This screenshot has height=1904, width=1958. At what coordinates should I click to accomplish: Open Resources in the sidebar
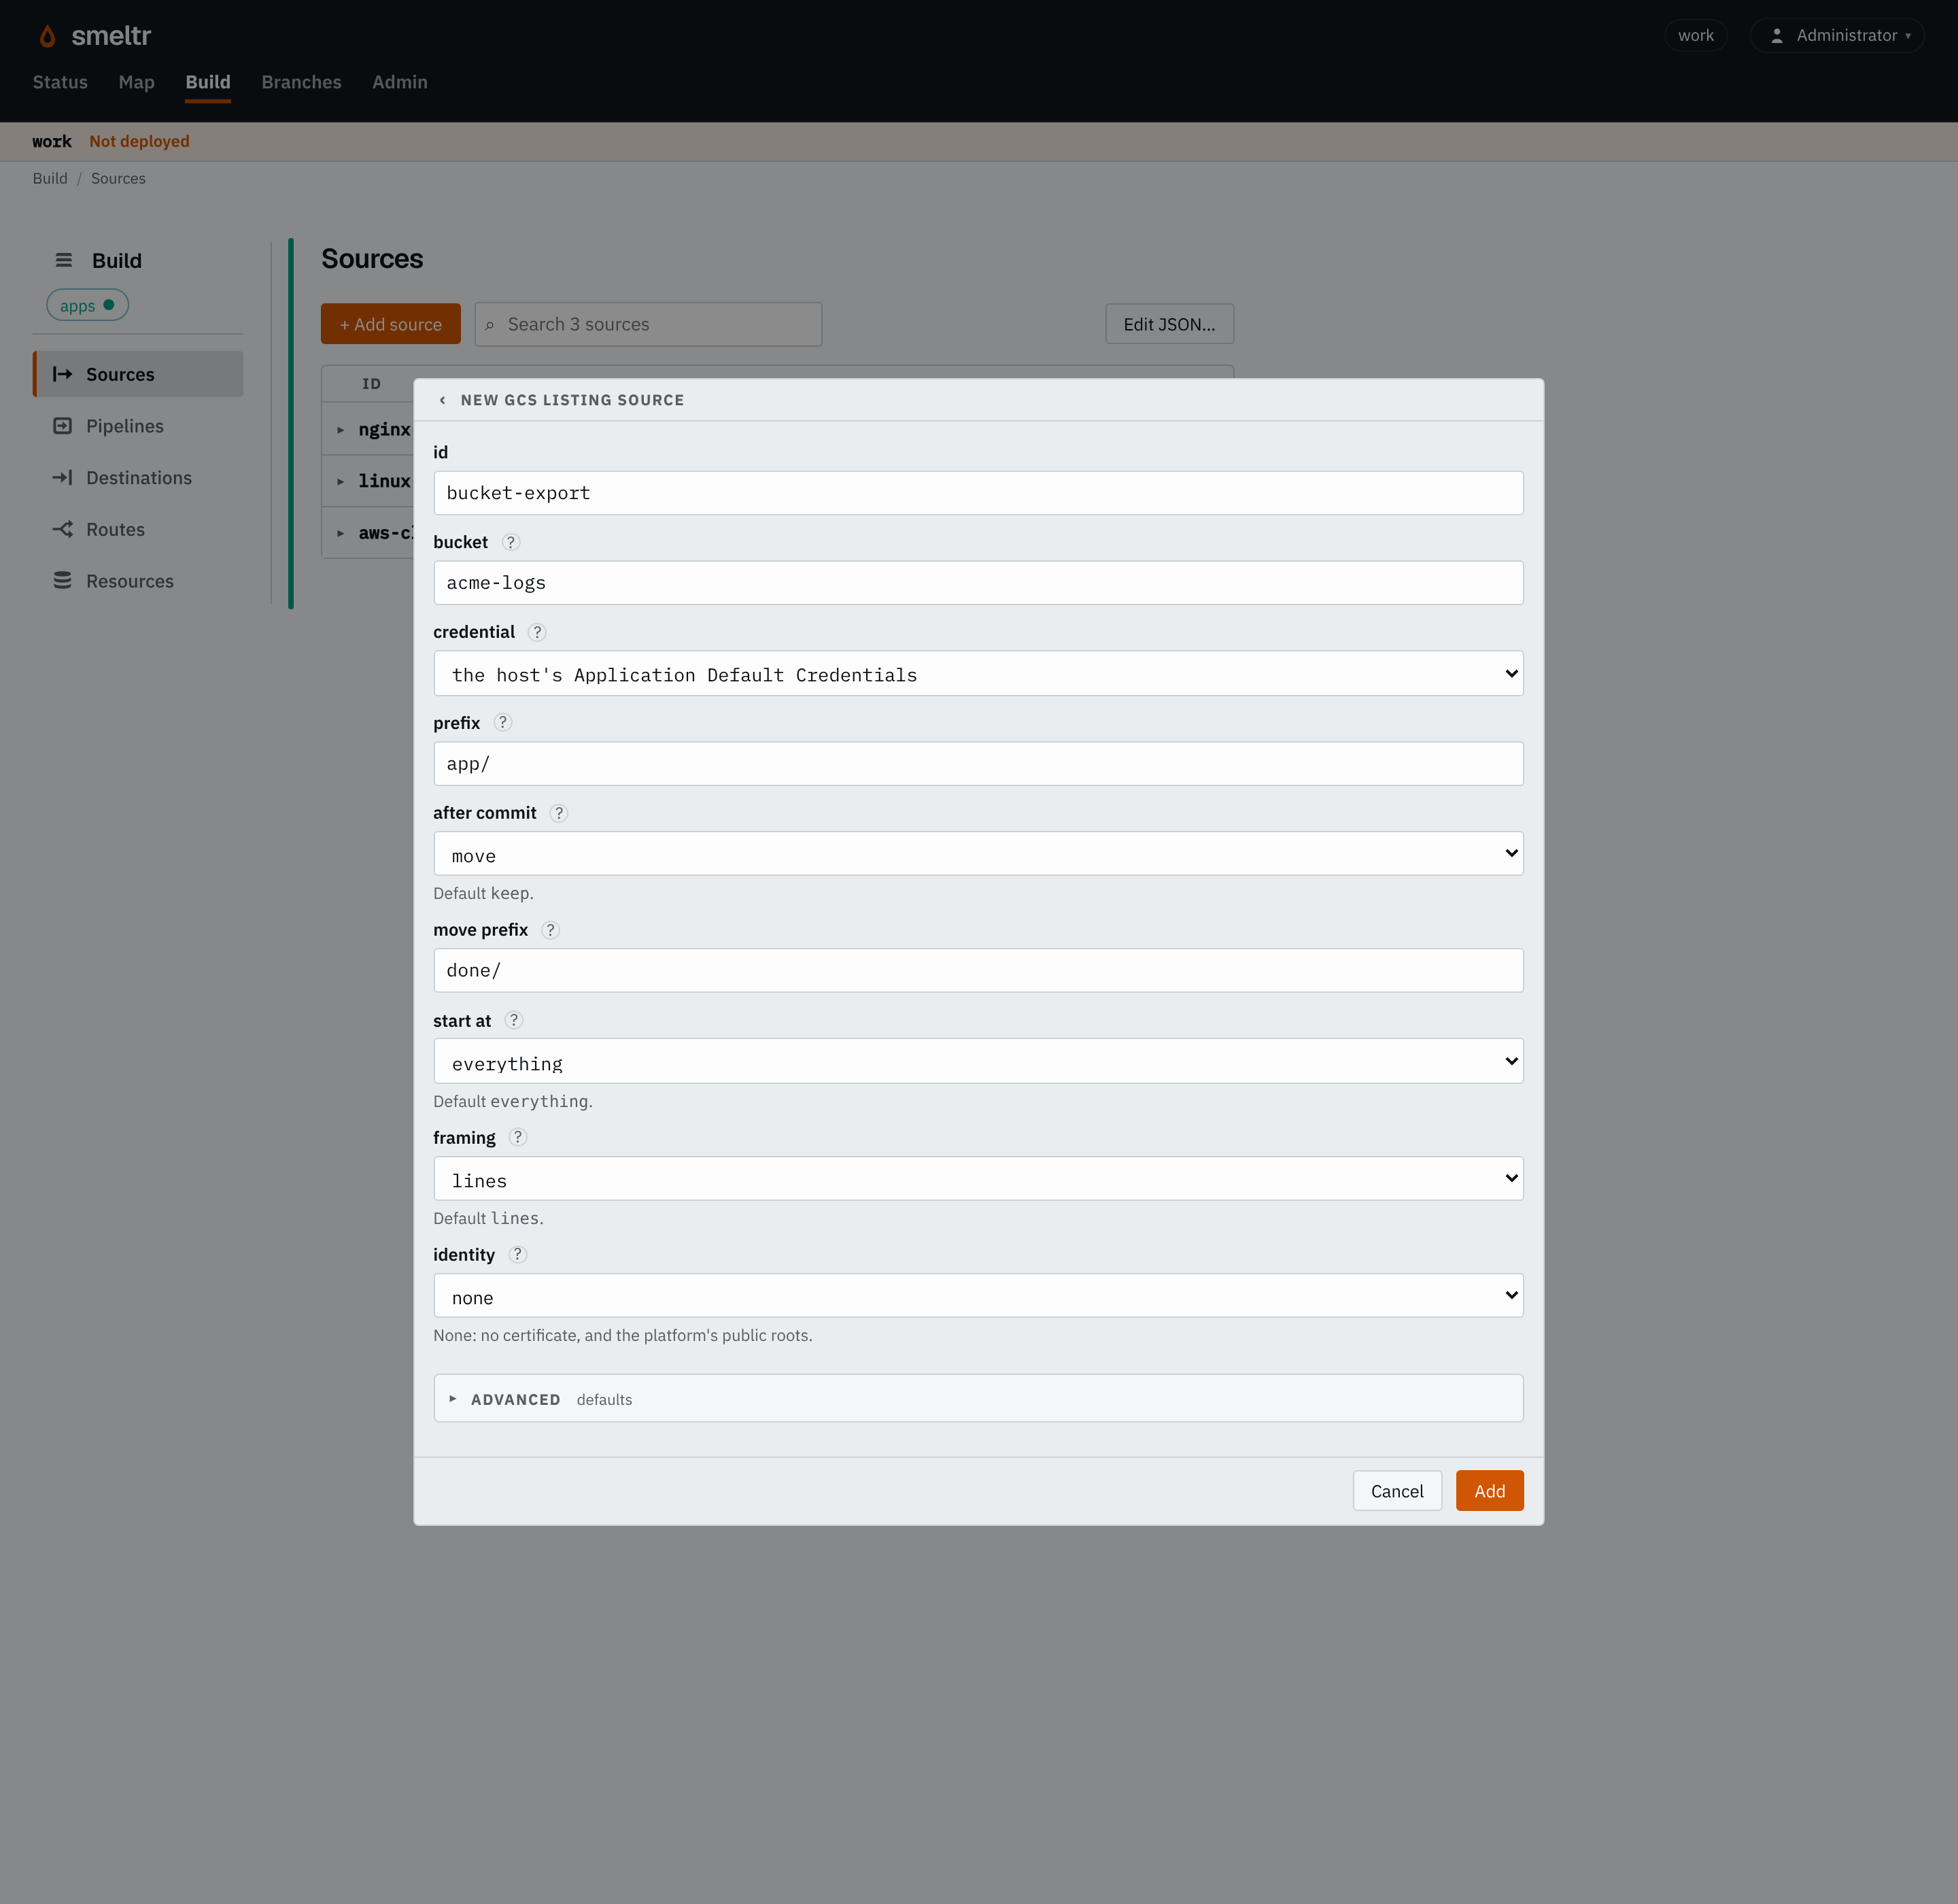(x=138, y=581)
